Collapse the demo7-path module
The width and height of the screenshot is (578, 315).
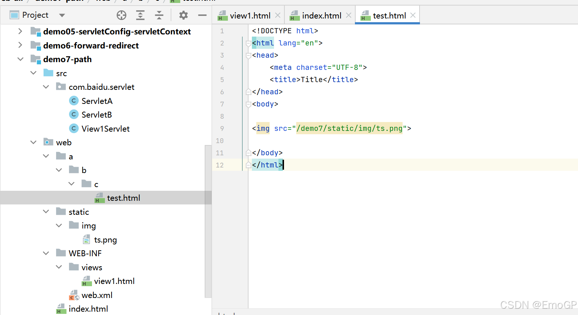pos(20,59)
